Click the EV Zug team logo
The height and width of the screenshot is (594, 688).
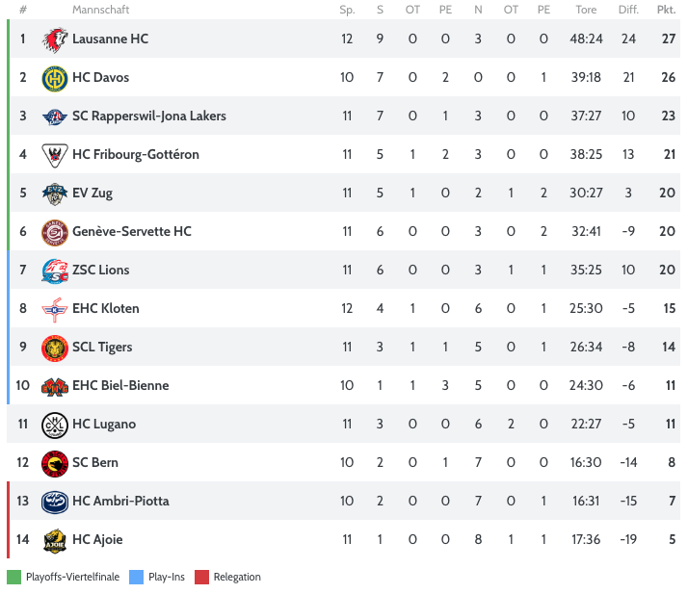55,194
